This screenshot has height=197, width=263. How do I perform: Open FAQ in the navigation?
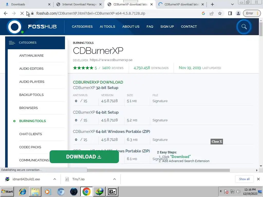[x=150, y=26]
